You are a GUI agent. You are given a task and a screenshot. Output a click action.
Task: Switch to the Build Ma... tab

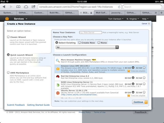pyautogui.click(x=55, y=13)
